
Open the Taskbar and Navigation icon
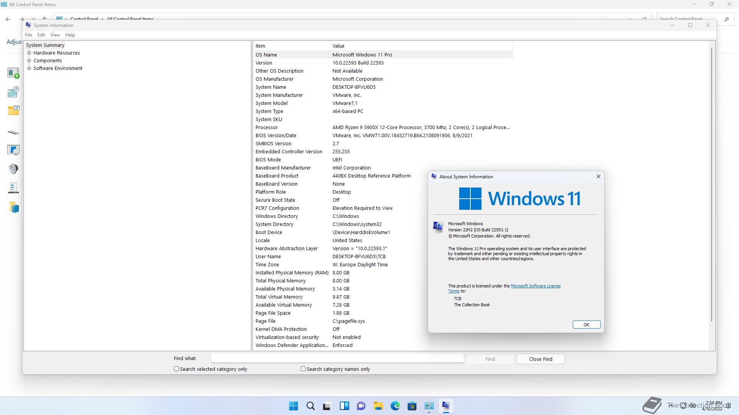tap(13, 188)
